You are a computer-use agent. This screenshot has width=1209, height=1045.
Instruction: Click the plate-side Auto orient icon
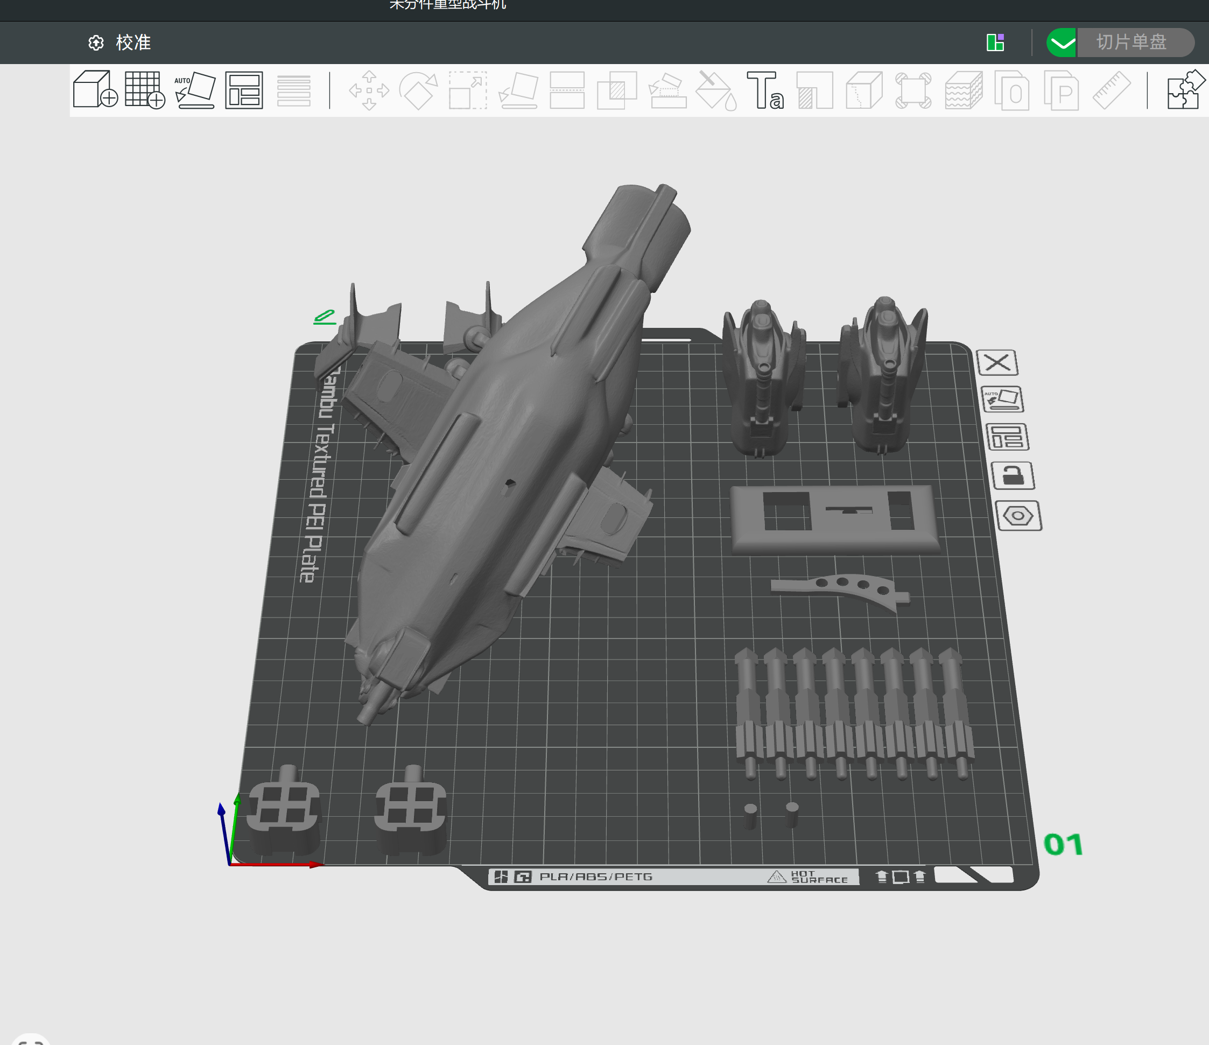1002,399
